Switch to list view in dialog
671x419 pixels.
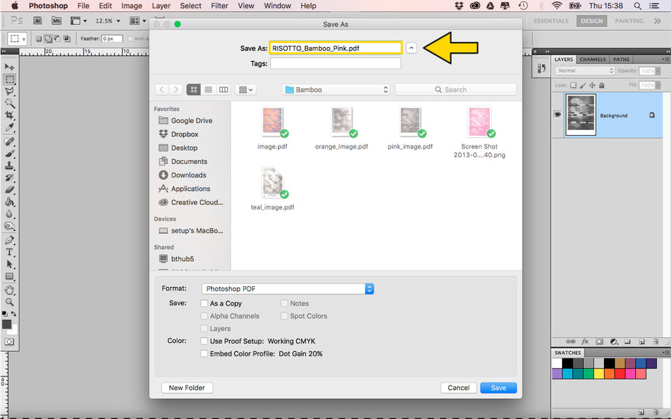[209, 89]
